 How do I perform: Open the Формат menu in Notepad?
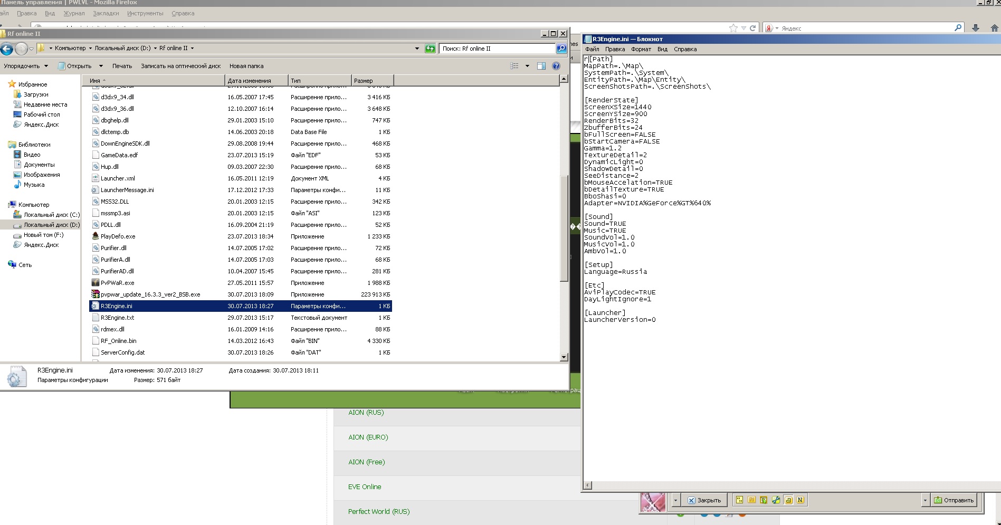point(641,49)
